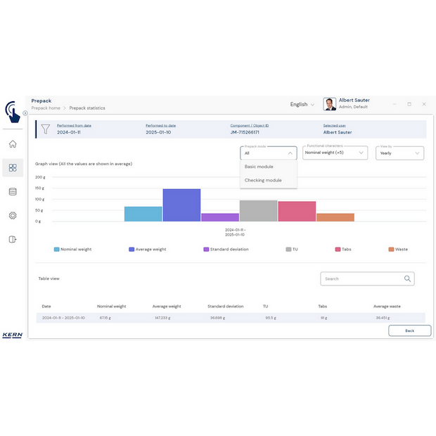Click Albert Sauter's profile picture
This screenshot has width=436, height=436.
pyautogui.click(x=329, y=104)
